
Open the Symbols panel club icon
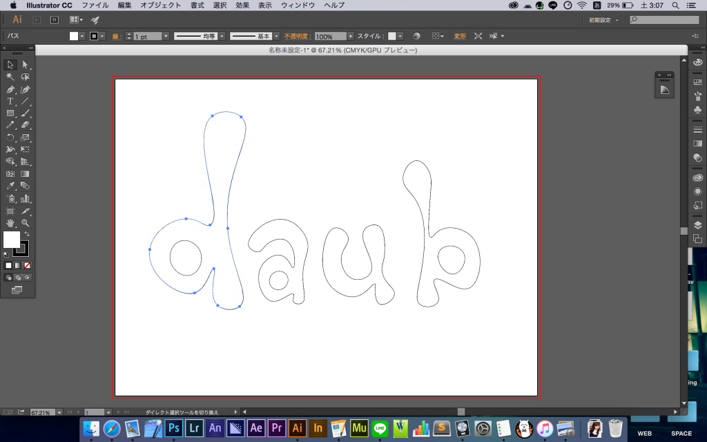coord(697,110)
